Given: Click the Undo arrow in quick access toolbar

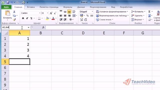Looking at the screenshot, I should (12, 2).
